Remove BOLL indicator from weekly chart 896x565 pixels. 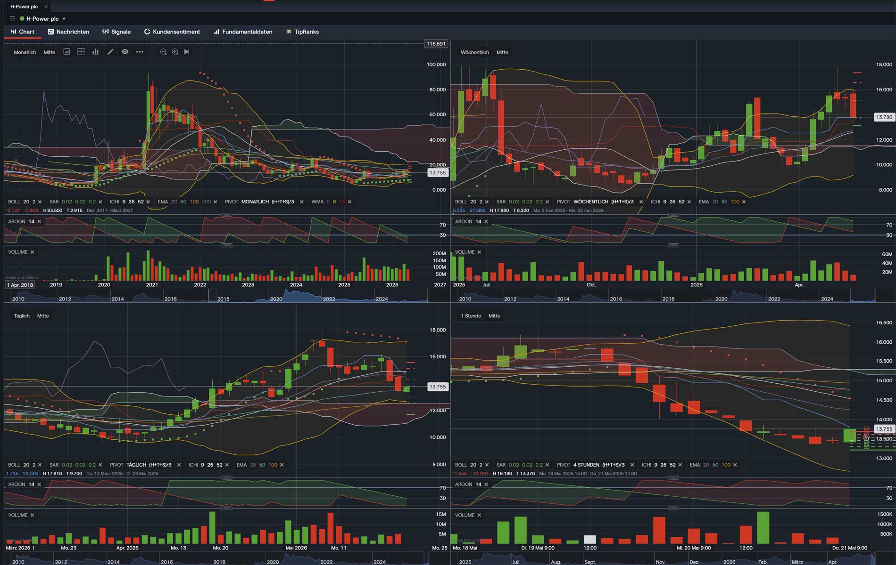tap(487, 202)
